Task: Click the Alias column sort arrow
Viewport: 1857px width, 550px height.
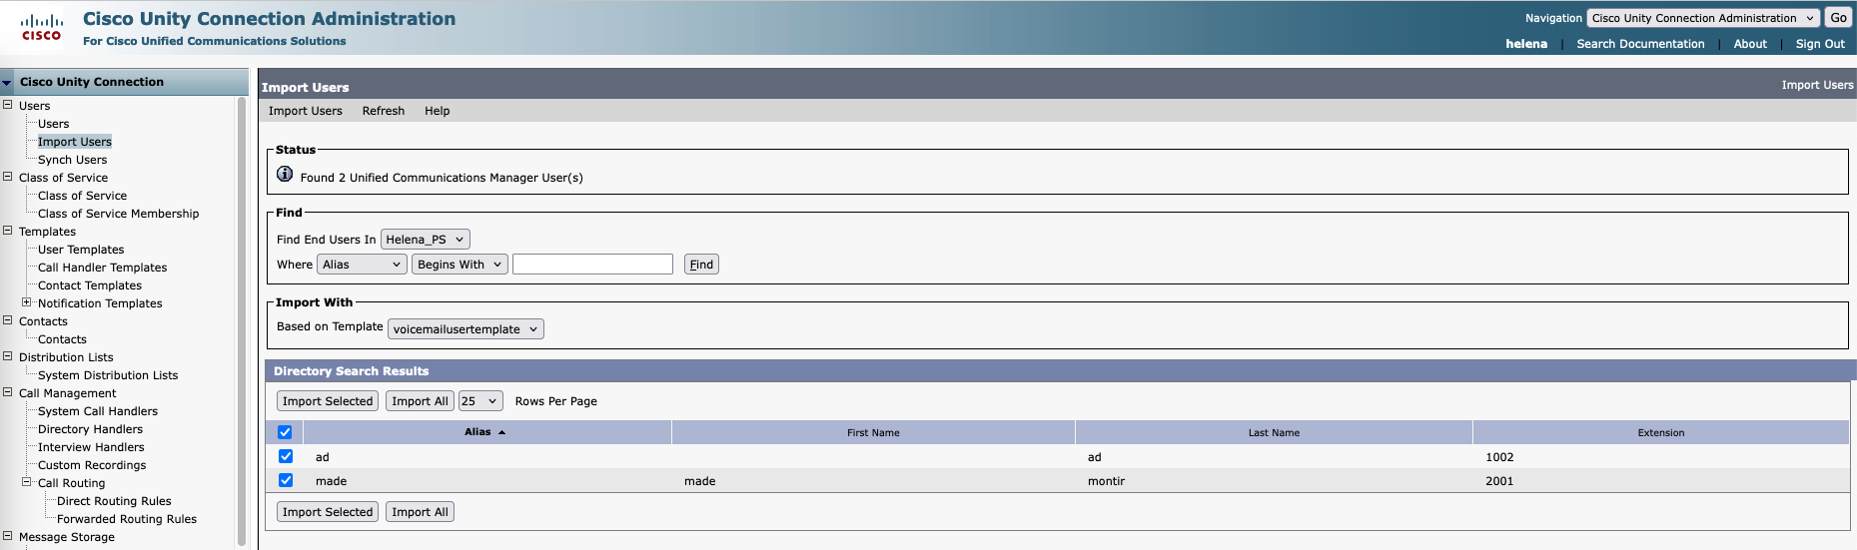Action: pos(501,432)
